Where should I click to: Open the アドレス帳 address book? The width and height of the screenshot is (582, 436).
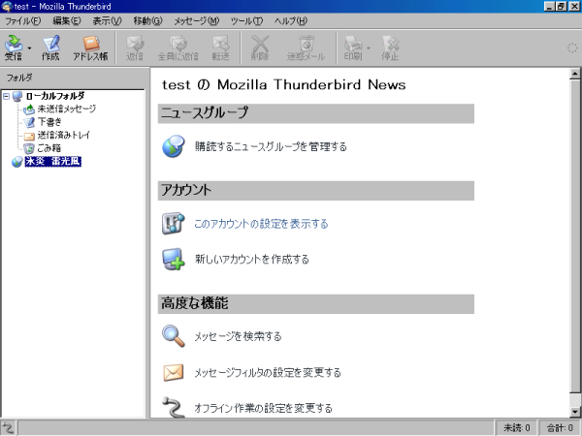click(90, 47)
